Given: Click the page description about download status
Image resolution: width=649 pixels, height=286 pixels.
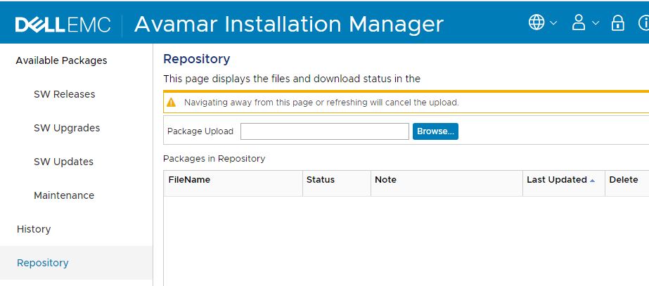Looking at the screenshot, I should [x=292, y=79].
